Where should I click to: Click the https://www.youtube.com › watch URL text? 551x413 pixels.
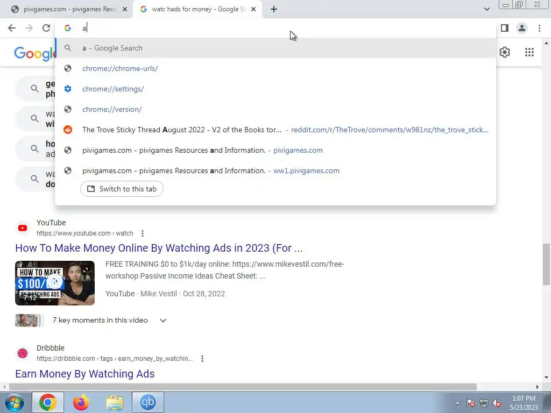click(x=84, y=233)
